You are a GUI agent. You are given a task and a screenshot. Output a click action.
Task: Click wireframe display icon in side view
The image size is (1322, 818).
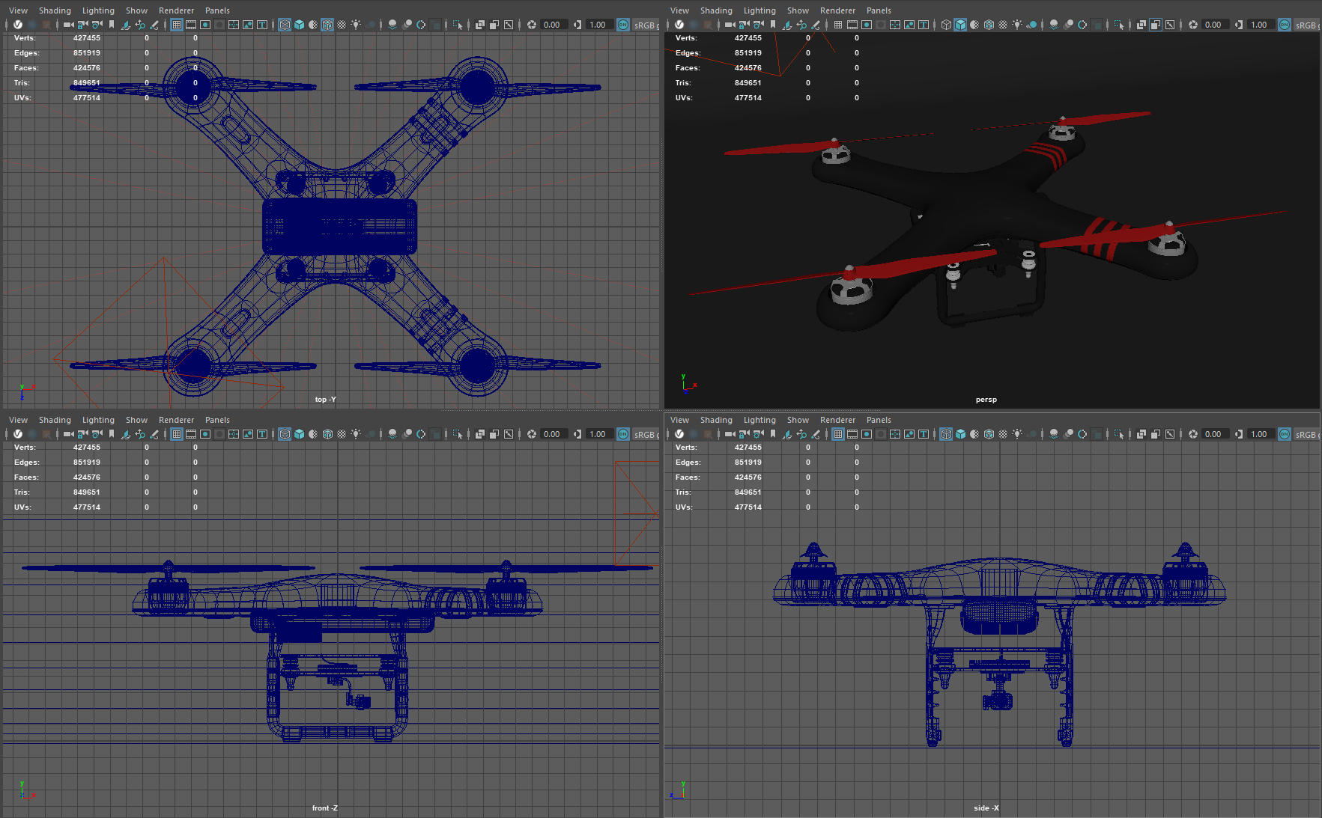[946, 434]
